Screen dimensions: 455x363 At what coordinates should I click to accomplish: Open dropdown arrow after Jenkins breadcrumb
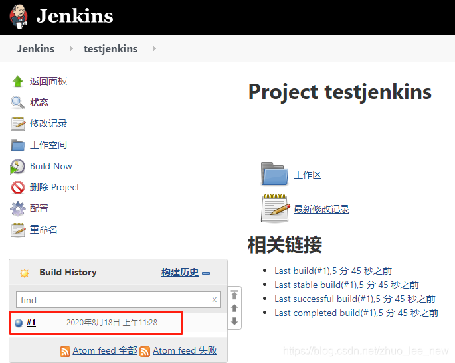(71, 49)
